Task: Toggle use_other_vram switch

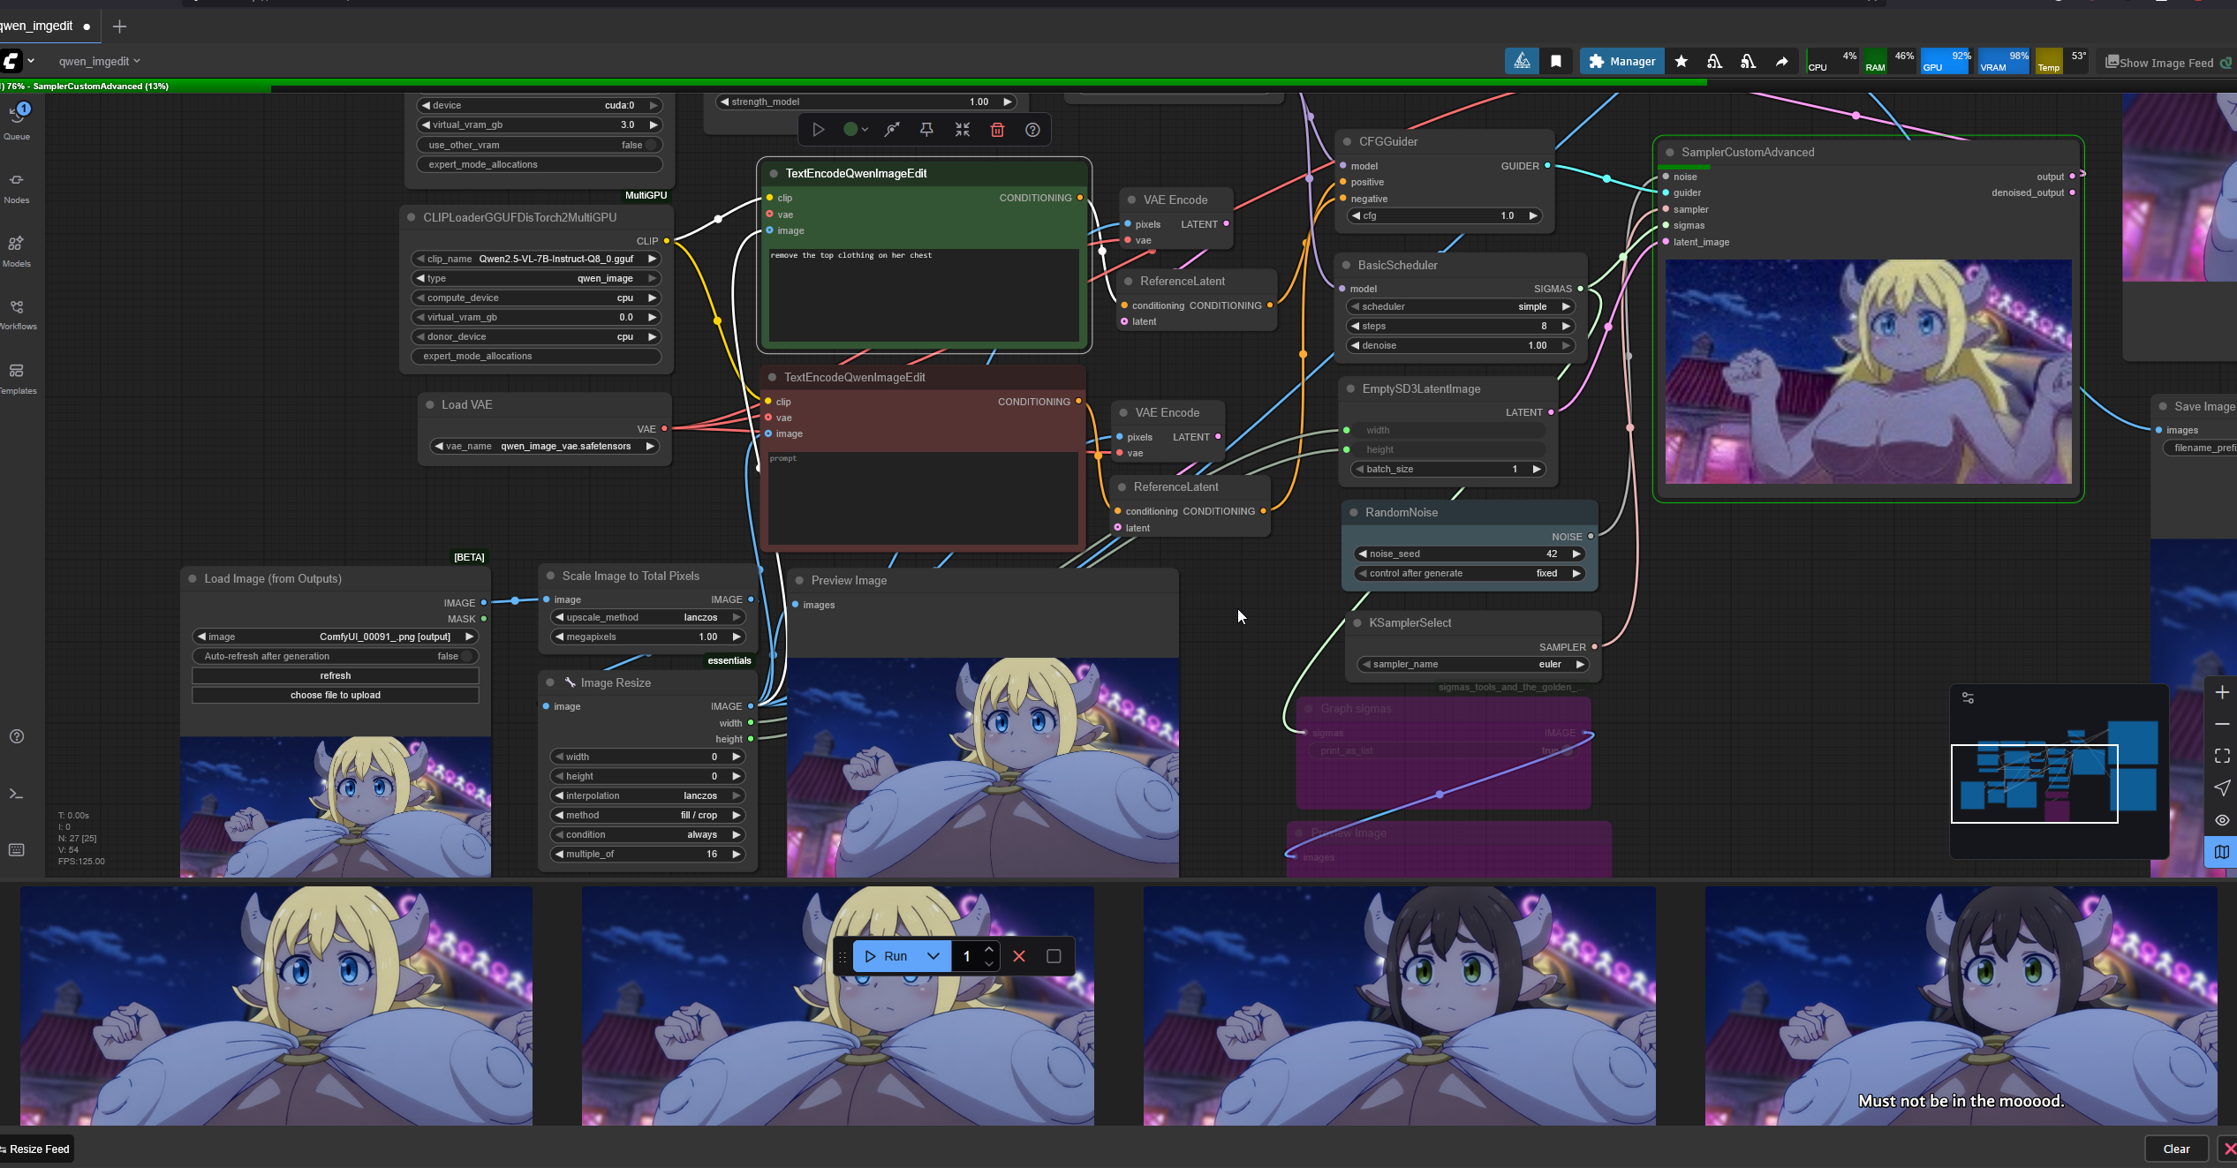Action: pos(650,145)
